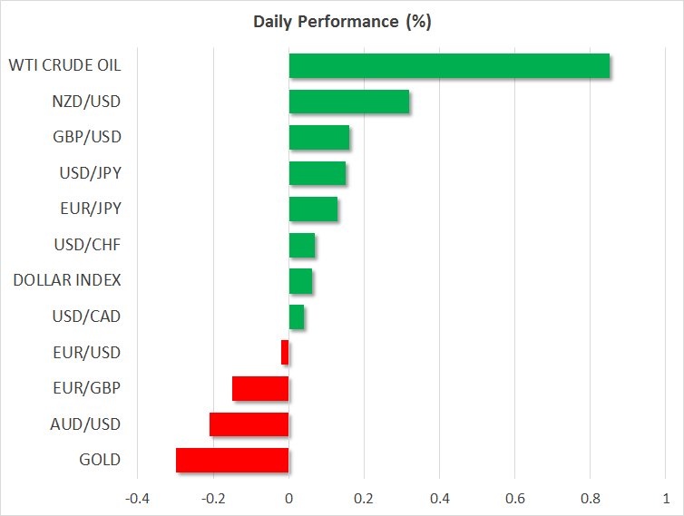Viewport: 684px width, 516px height.
Task: Click the GBP/USD bar
Action: point(319,138)
